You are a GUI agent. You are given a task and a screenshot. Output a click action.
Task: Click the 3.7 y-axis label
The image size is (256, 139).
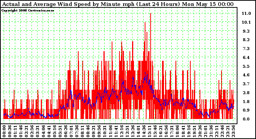point(246,84)
